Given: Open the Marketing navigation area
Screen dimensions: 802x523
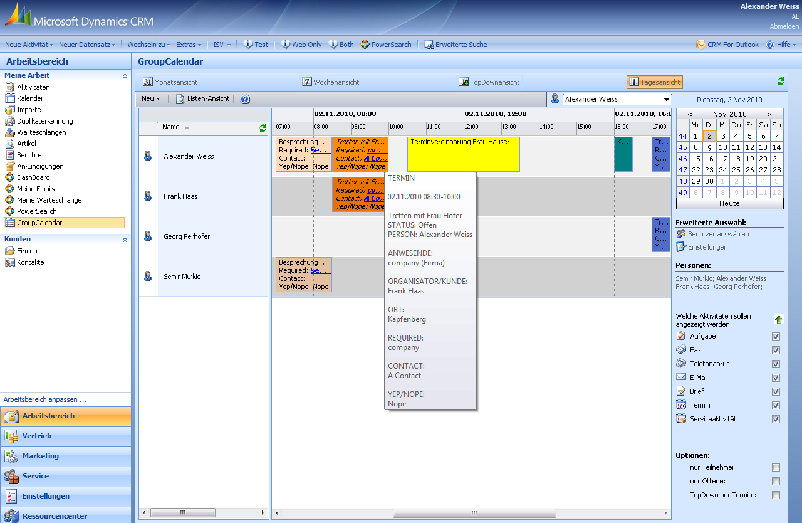Looking at the screenshot, I should pos(66,456).
